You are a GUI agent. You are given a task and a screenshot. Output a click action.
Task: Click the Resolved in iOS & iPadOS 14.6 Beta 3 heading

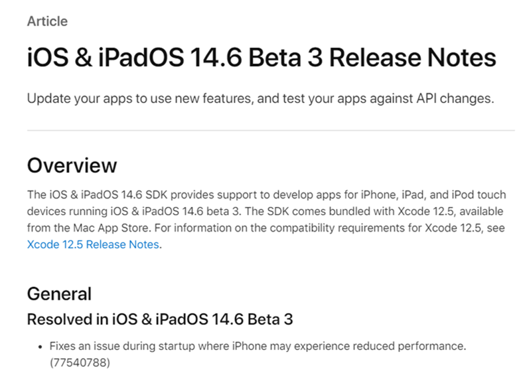(x=160, y=319)
